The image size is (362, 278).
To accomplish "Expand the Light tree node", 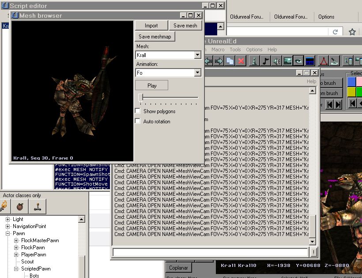I will click(8, 219).
